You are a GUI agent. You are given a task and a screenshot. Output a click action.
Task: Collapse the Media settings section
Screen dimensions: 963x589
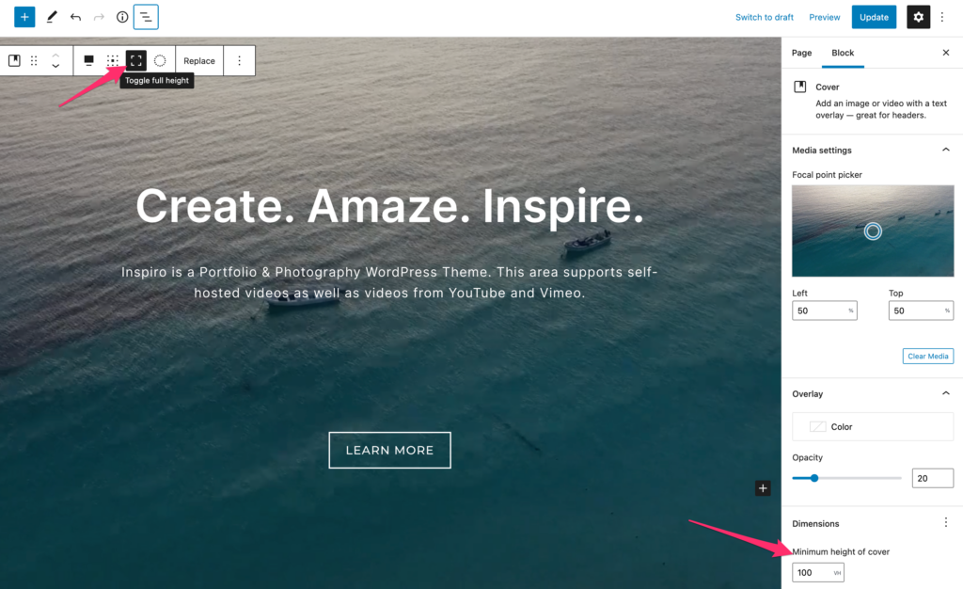tap(946, 150)
